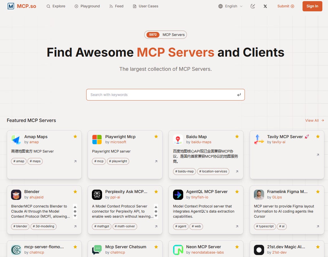
Task: Select the # location-services tag
Action: [213, 171]
